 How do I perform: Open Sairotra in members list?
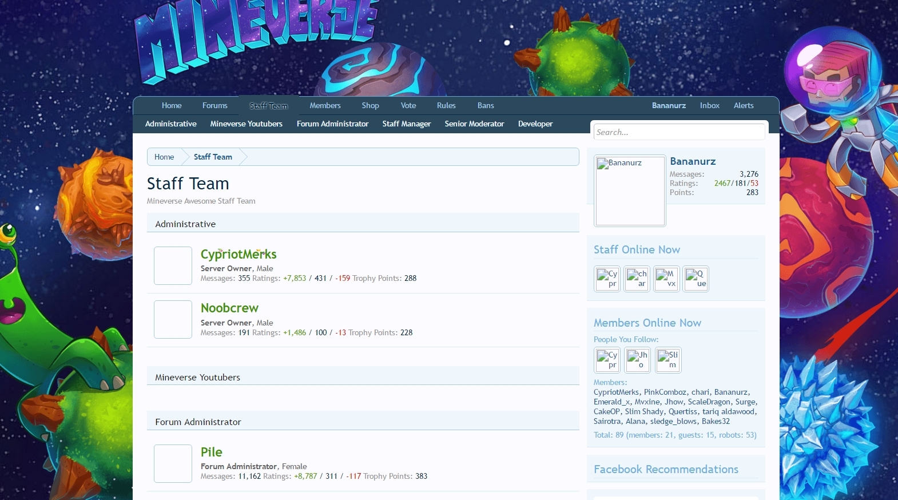tap(607, 421)
